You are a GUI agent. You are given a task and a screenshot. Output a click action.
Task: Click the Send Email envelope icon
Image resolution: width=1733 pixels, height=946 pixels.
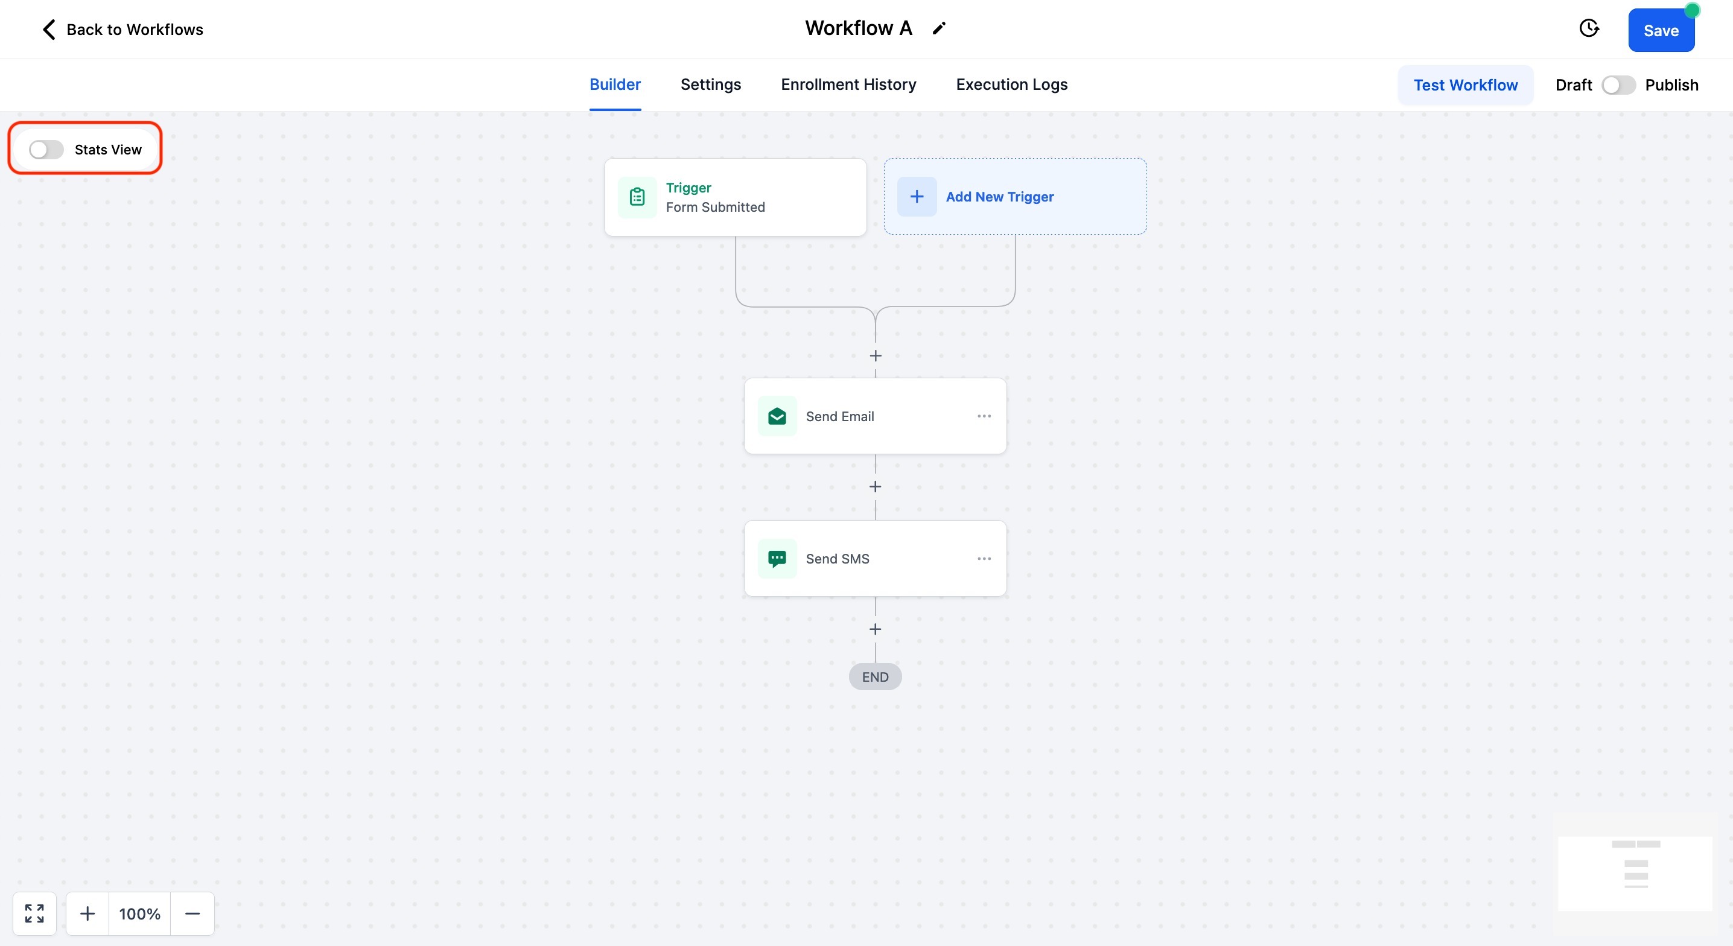[777, 416]
